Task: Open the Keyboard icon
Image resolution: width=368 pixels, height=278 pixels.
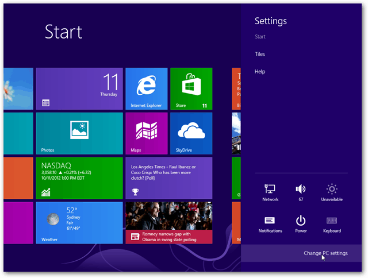Action: pyautogui.click(x=332, y=225)
